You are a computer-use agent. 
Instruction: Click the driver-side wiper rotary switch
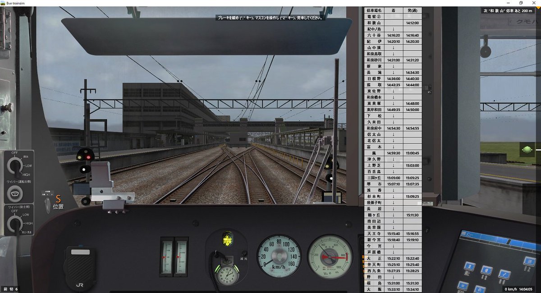(x=15, y=167)
